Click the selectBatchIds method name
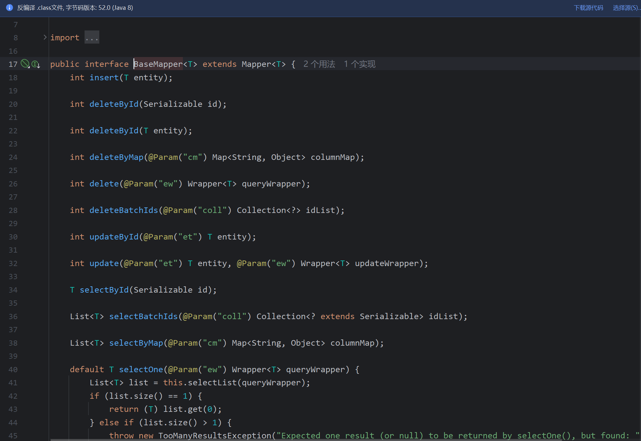Image resolution: width=641 pixels, height=441 pixels. [x=143, y=316]
